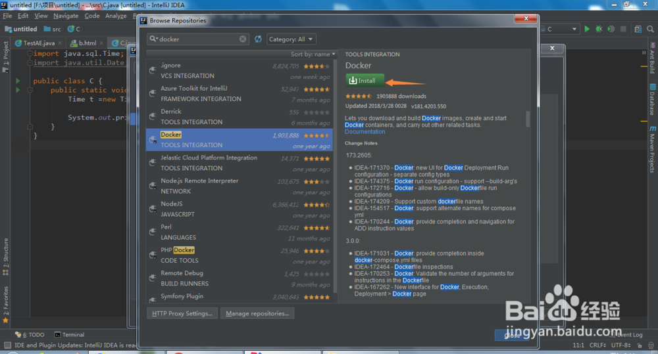Open the Edit menu
Screen dimensions: 658x354
(x=23, y=16)
